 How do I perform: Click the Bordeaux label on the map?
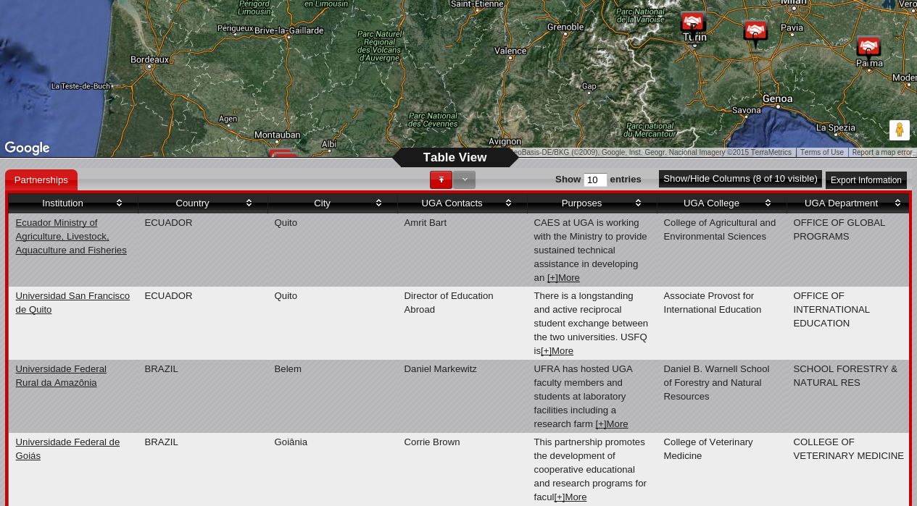coord(149,59)
